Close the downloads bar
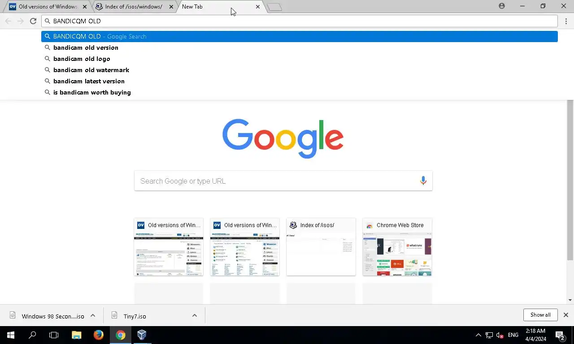 [x=566, y=315]
